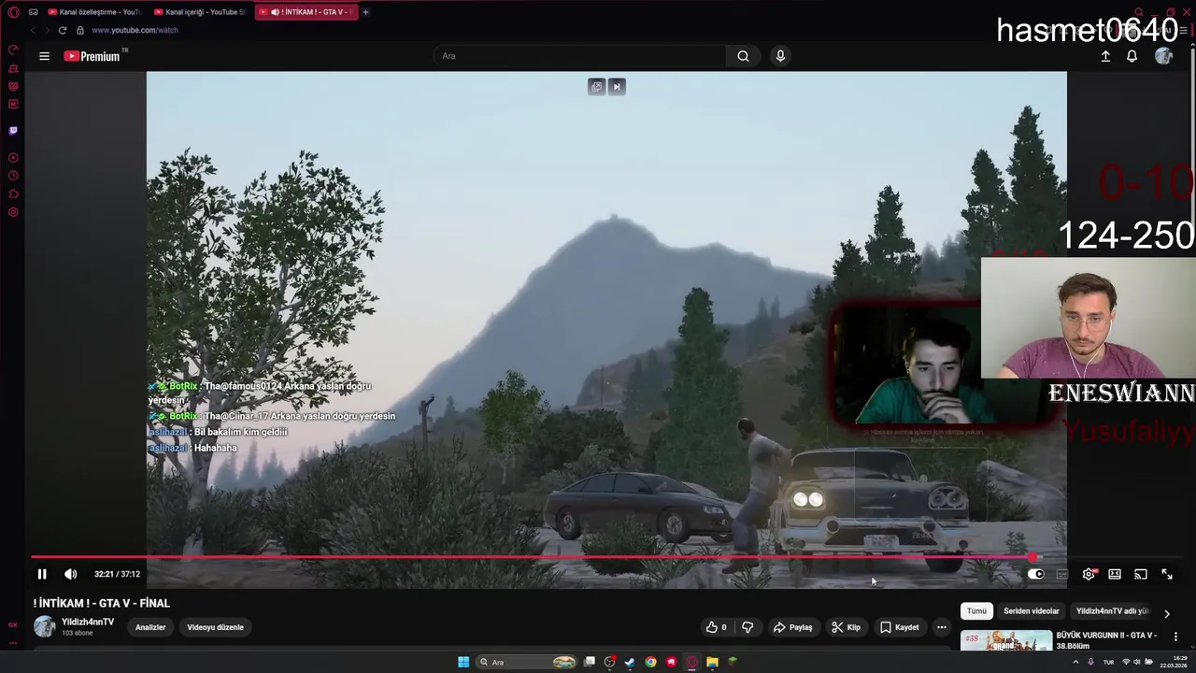Click the Analizler button
Image resolution: width=1196 pixels, height=673 pixels.
pyautogui.click(x=150, y=627)
